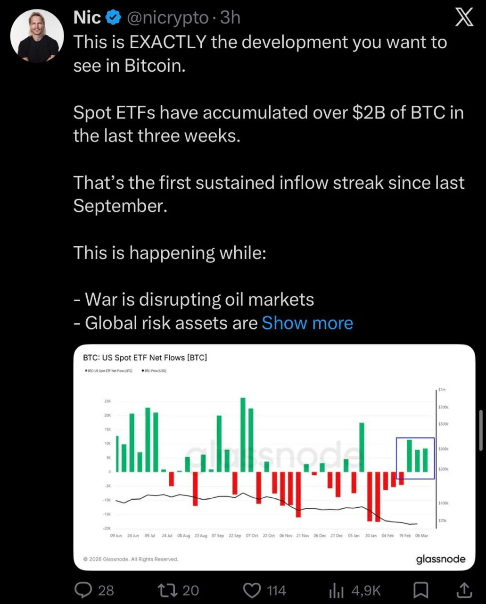Bookmark this post
The width and height of the screenshot is (486, 604).
(420, 590)
